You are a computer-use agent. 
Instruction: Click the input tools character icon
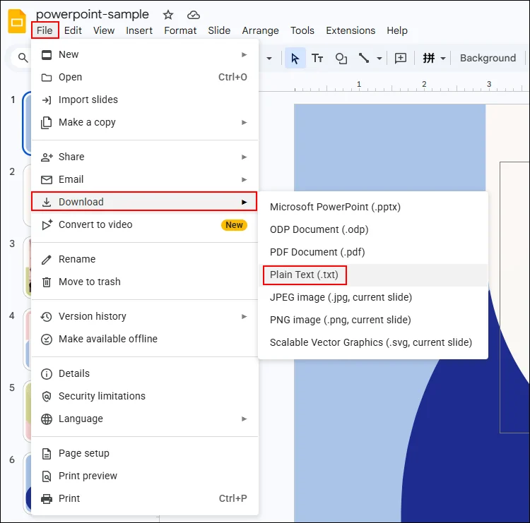(429, 58)
